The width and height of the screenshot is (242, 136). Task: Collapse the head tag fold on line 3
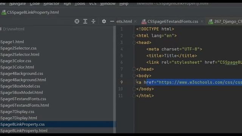[x=134, y=43]
